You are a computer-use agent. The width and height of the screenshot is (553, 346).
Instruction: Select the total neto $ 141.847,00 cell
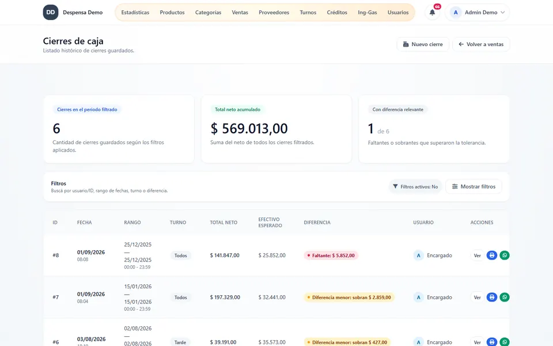(225, 255)
